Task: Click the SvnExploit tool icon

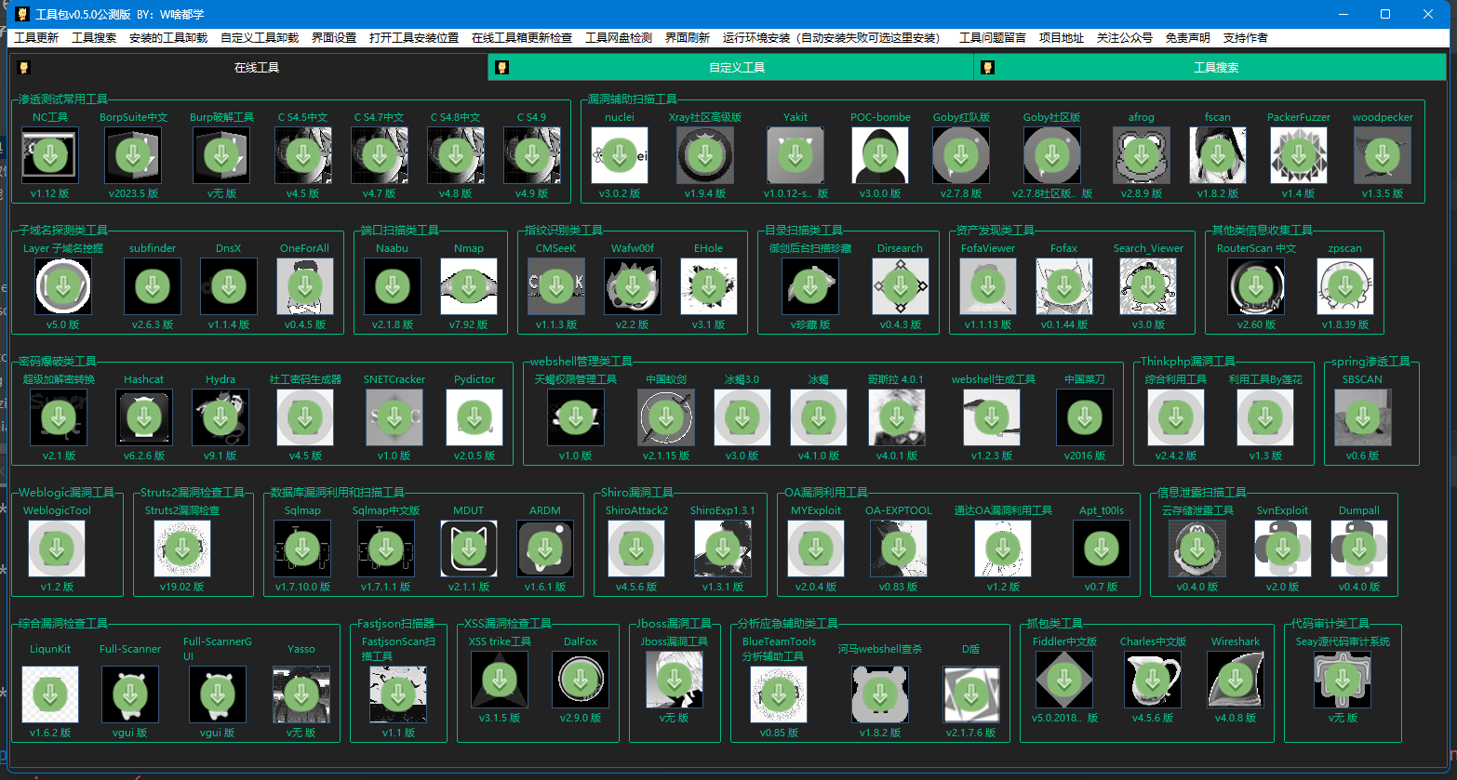Action: [1283, 549]
